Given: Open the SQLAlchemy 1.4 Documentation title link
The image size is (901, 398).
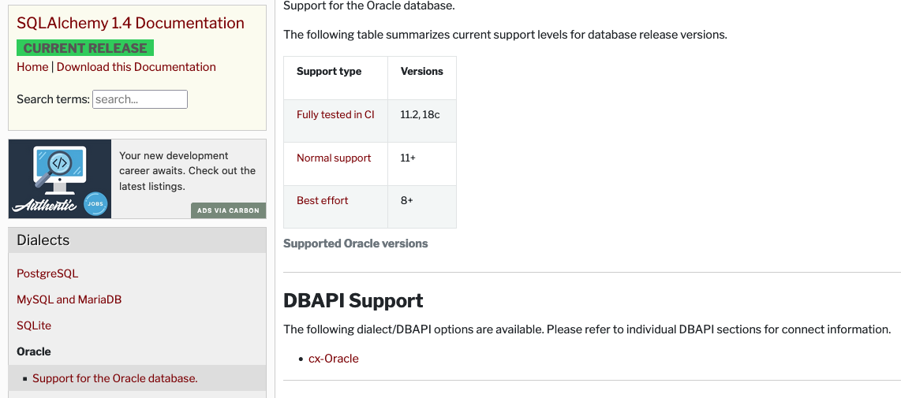Looking at the screenshot, I should tap(130, 23).
